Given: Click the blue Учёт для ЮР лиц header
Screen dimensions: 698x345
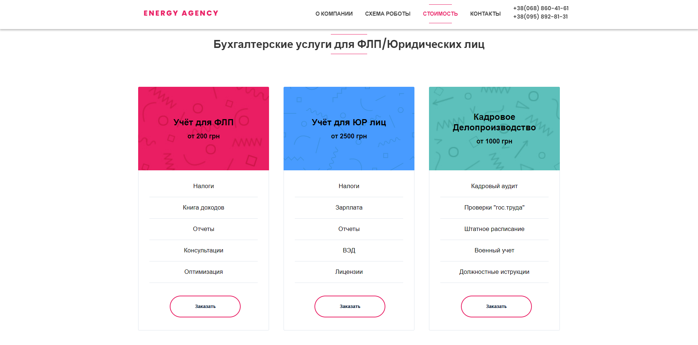Looking at the screenshot, I should tap(349, 129).
